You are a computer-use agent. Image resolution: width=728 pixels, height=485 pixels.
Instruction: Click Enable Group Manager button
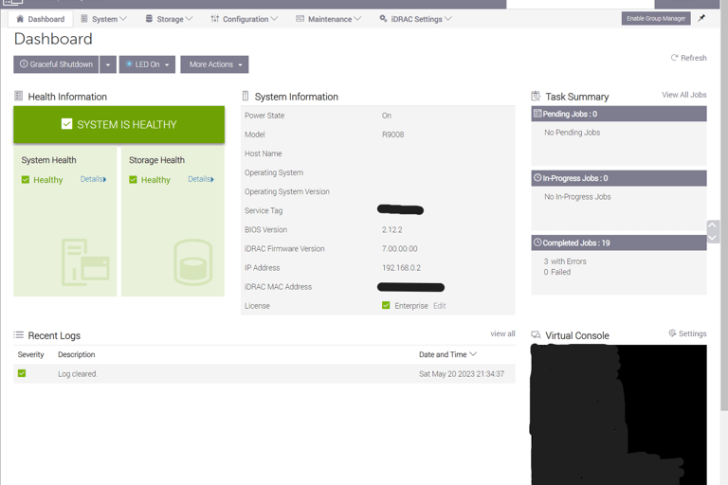click(656, 19)
